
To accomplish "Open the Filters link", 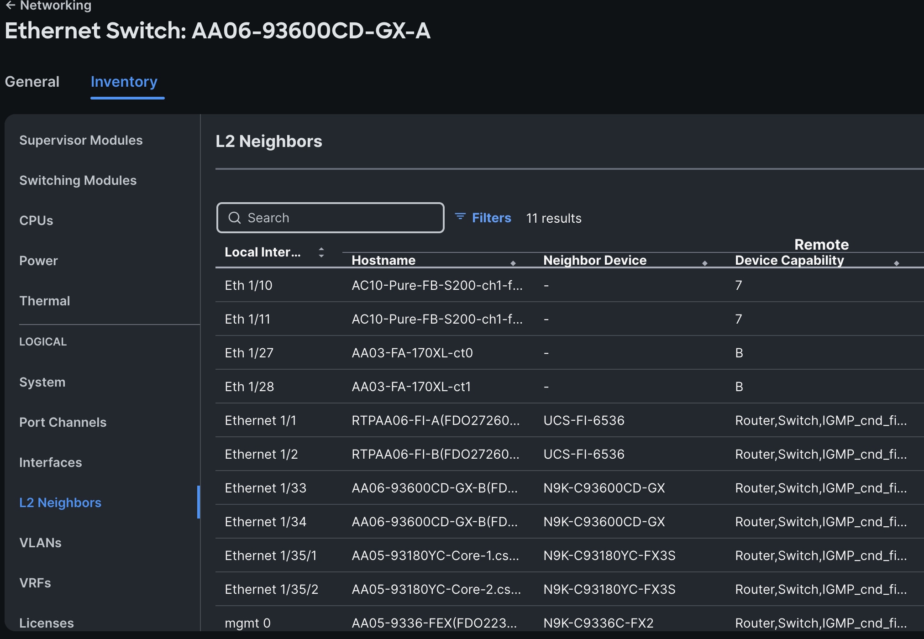I will coord(491,218).
